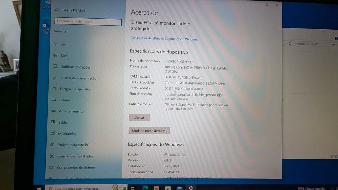338x190 pixels.
Task: Select Ecrã in the sidebar
Action: point(64,45)
